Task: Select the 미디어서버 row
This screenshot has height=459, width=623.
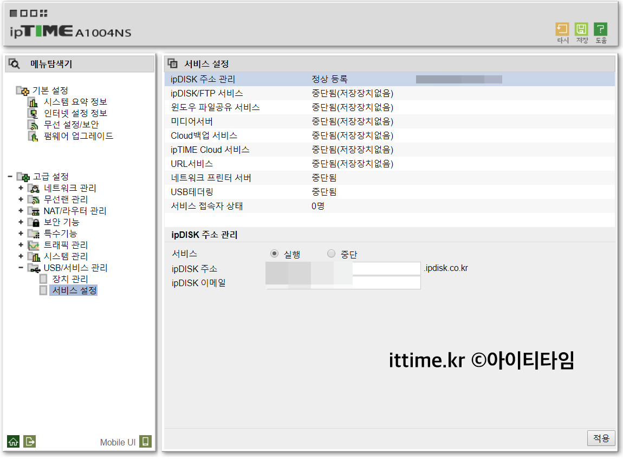Action: click(x=390, y=122)
